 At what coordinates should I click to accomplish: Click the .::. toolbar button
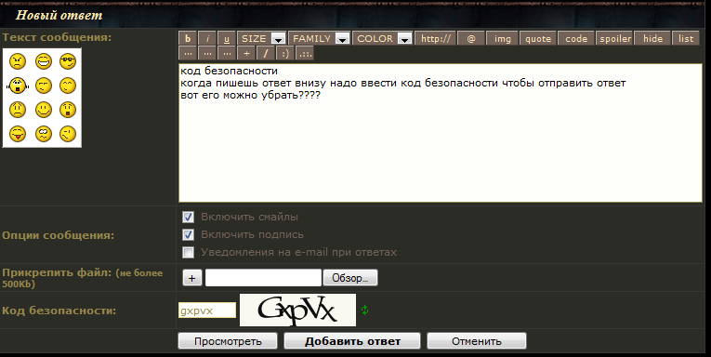(x=305, y=53)
